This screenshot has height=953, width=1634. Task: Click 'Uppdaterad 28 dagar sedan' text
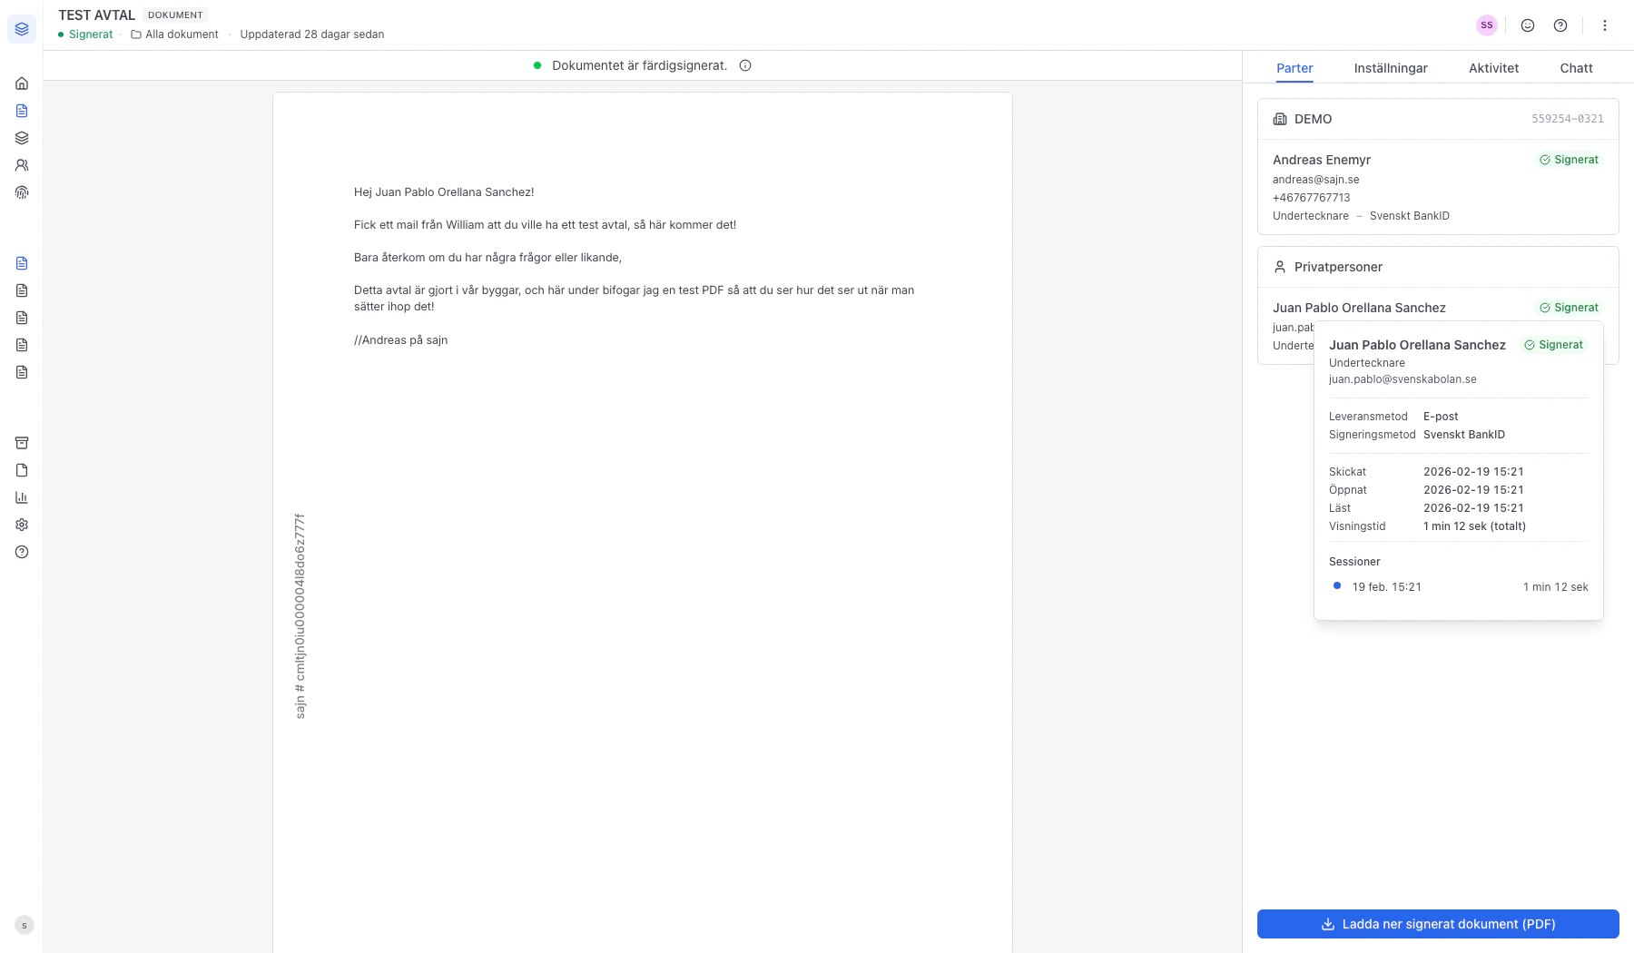point(312,34)
